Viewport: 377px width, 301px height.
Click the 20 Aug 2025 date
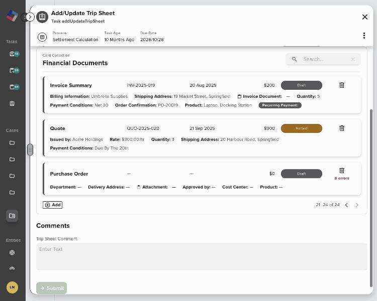[x=203, y=85]
